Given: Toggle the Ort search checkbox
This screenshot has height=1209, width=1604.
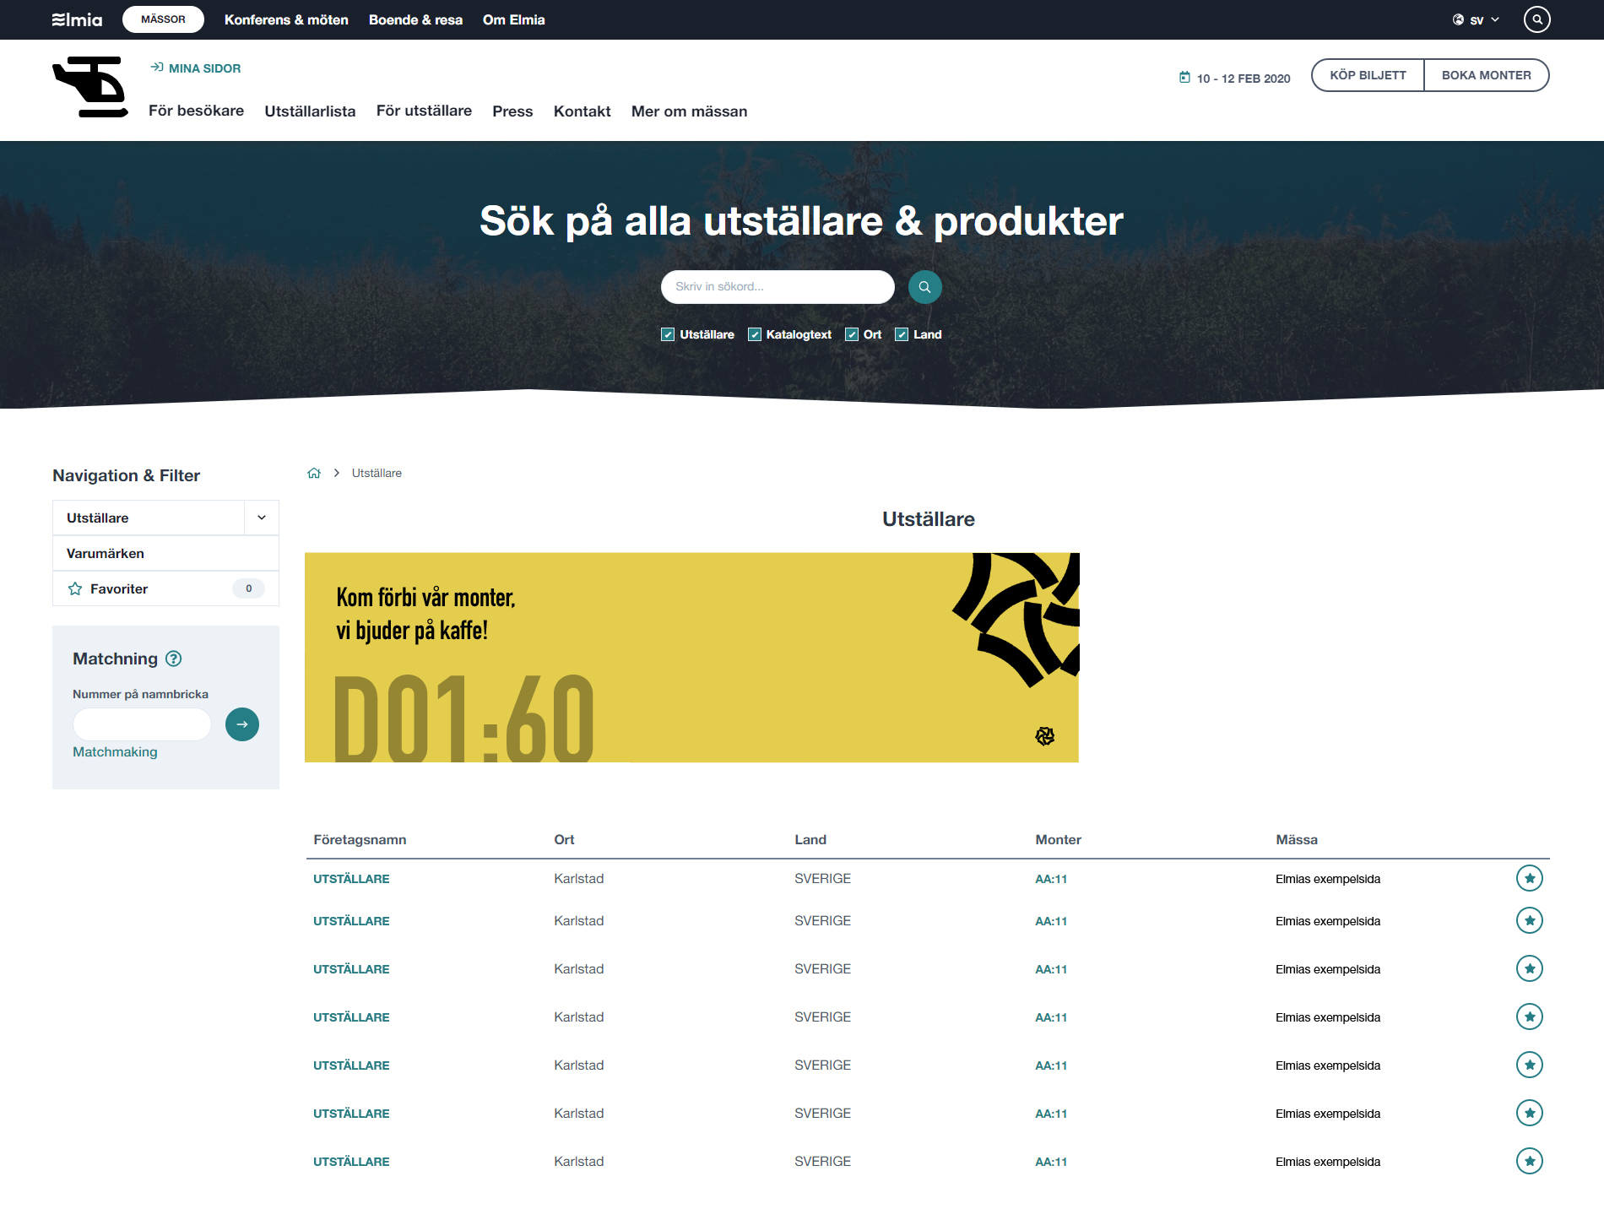Looking at the screenshot, I should click(852, 334).
